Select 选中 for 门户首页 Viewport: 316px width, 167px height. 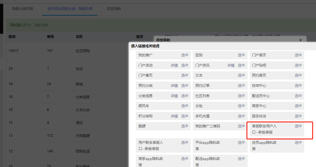pyautogui.click(x=298, y=55)
